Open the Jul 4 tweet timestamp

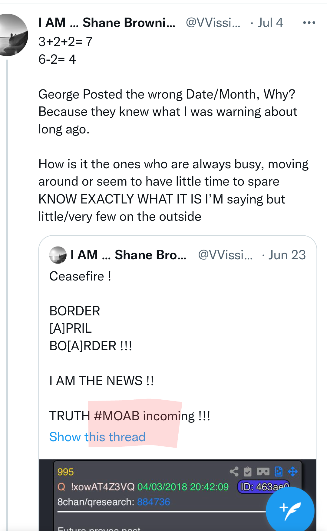click(270, 23)
